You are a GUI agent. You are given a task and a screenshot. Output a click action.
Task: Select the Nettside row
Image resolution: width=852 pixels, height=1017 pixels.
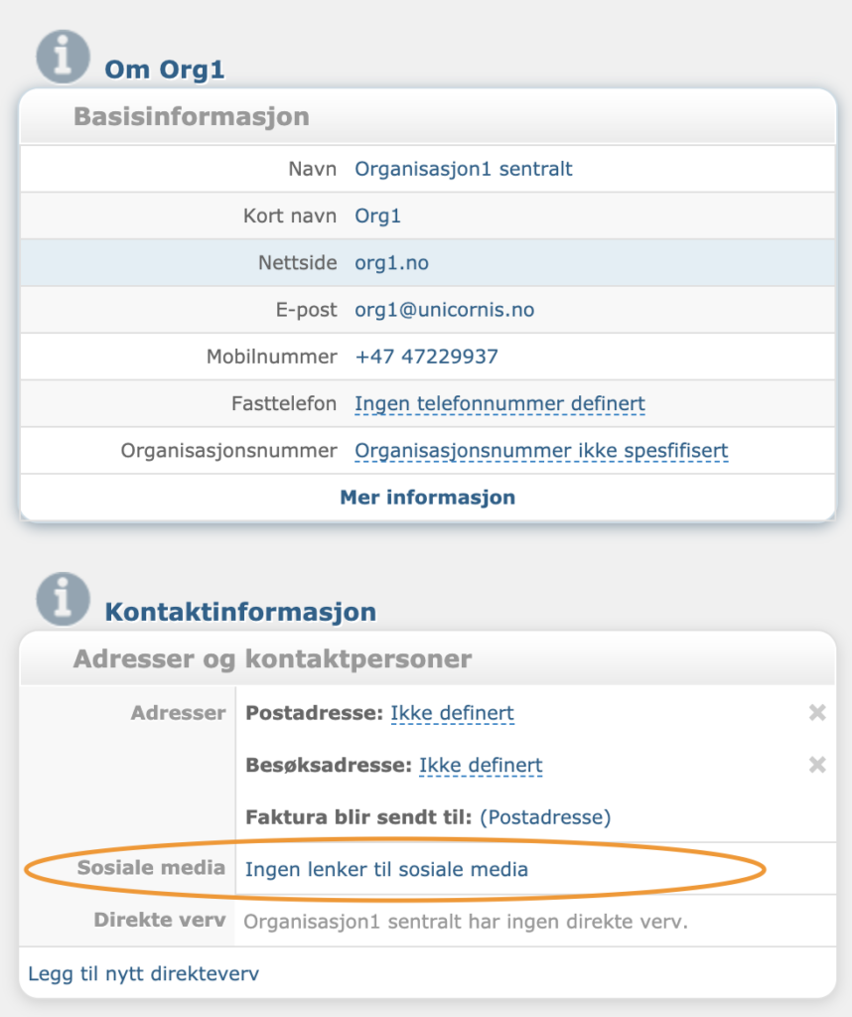click(x=428, y=262)
